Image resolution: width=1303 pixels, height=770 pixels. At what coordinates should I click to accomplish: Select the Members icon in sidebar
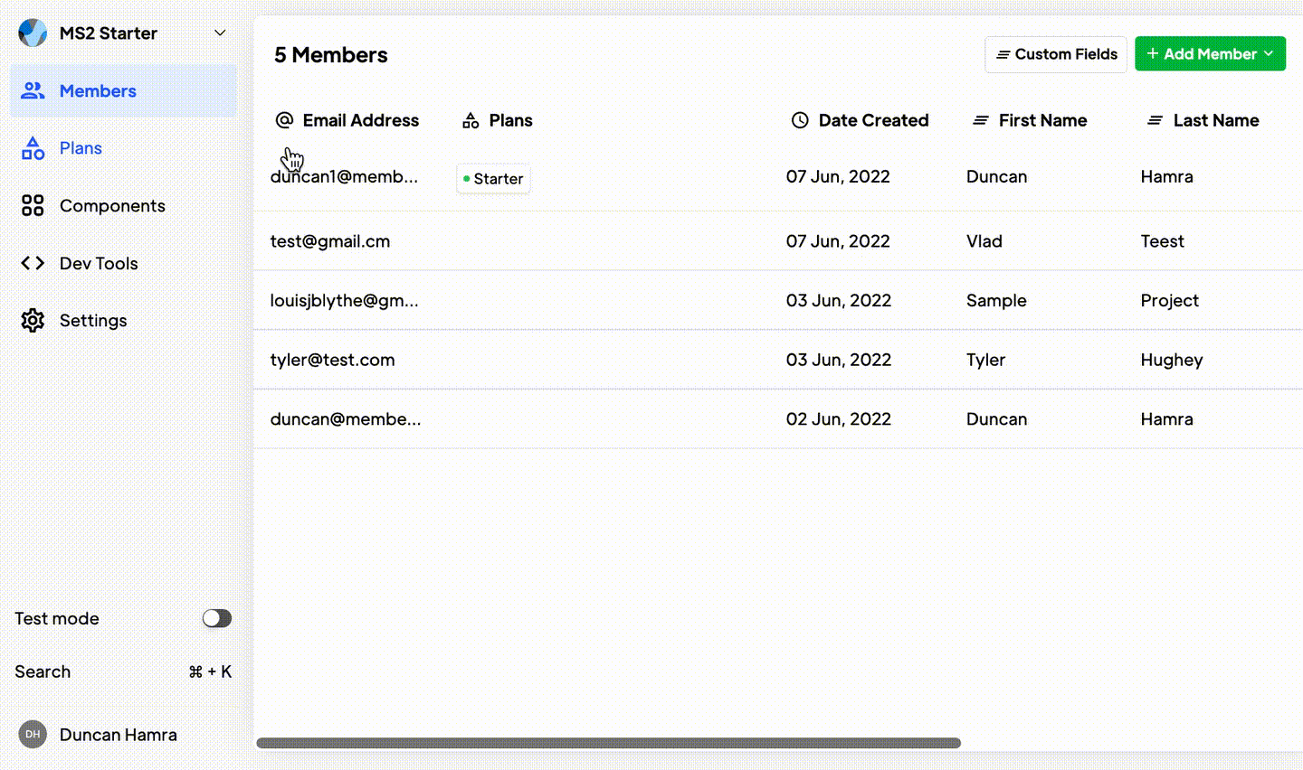point(33,90)
